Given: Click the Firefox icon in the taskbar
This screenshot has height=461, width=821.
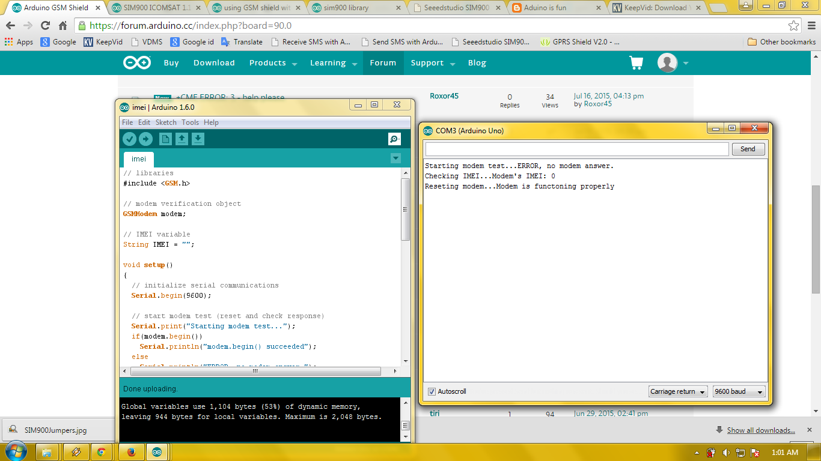Looking at the screenshot, I should tap(131, 452).
